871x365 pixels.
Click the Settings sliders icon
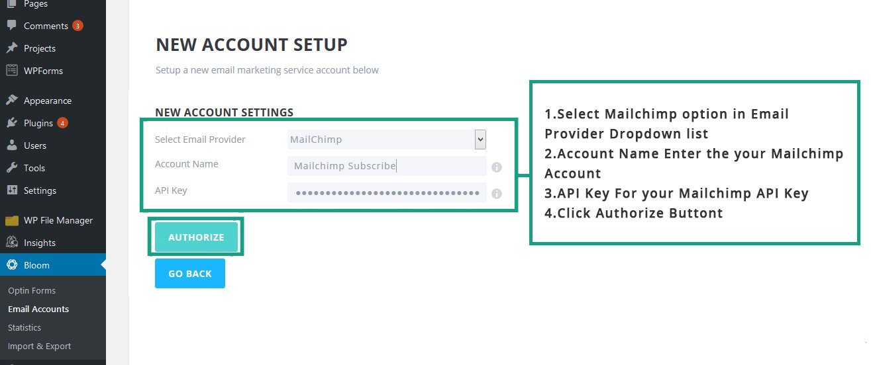12,190
